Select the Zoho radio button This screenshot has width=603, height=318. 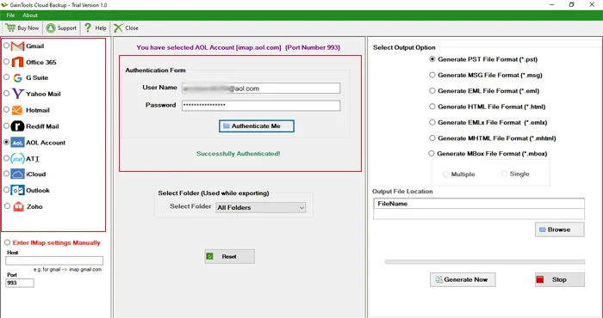point(7,206)
